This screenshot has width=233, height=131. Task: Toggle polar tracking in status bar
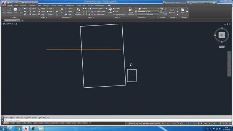tap(173, 123)
